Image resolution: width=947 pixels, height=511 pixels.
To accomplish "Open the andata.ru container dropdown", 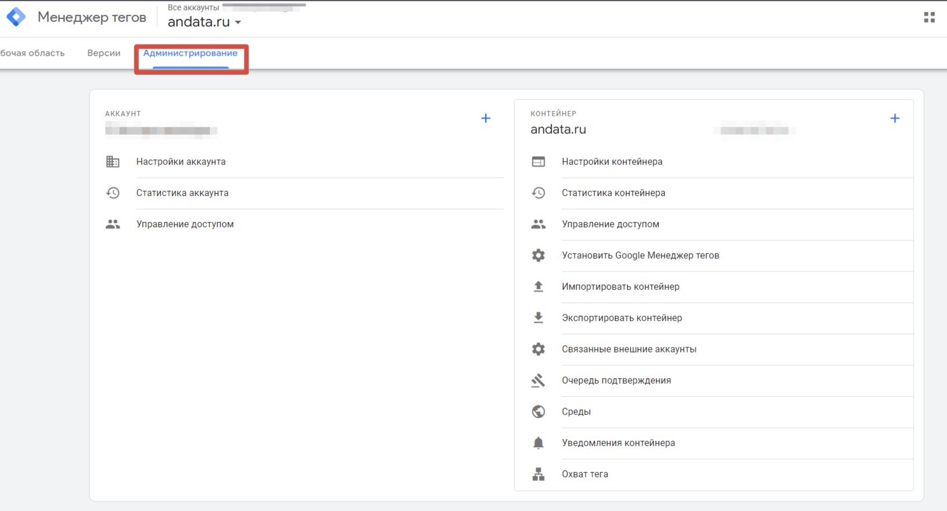I will coord(204,22).
